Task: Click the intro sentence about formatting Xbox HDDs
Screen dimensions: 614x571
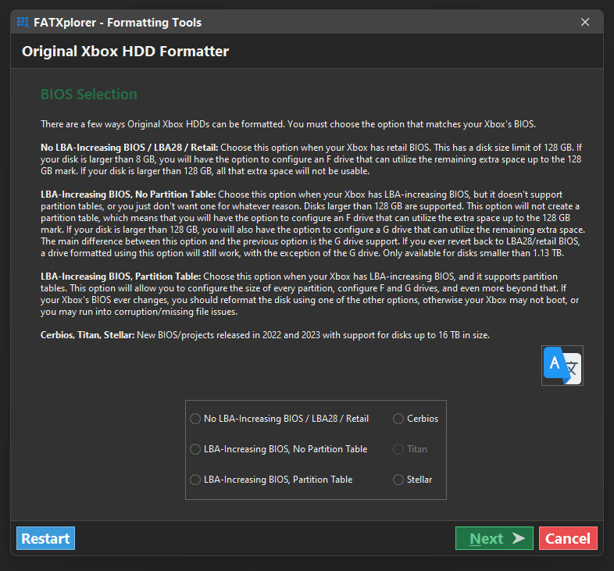Action: [x=288, y=124]
